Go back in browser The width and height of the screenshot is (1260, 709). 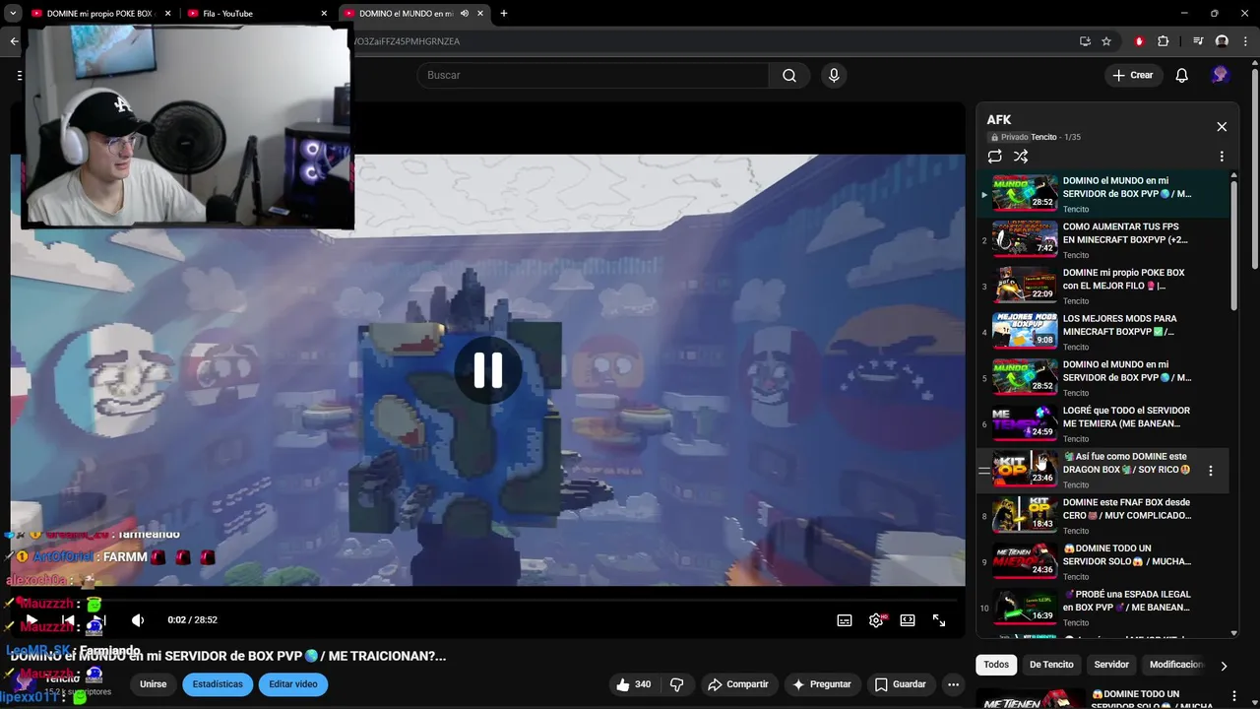14,41
